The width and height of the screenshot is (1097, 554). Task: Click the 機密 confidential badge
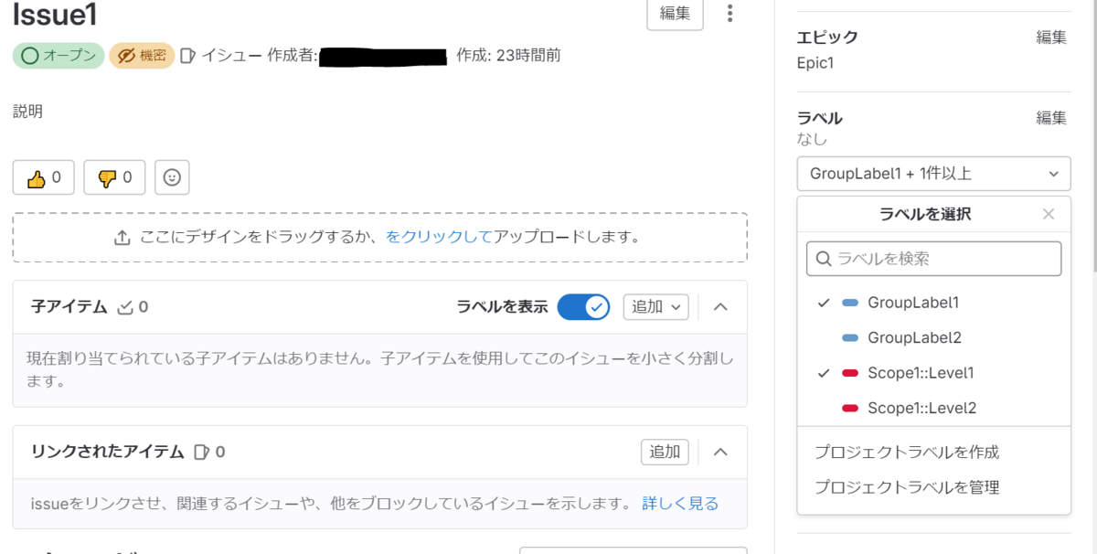click(x=142, y=56)
